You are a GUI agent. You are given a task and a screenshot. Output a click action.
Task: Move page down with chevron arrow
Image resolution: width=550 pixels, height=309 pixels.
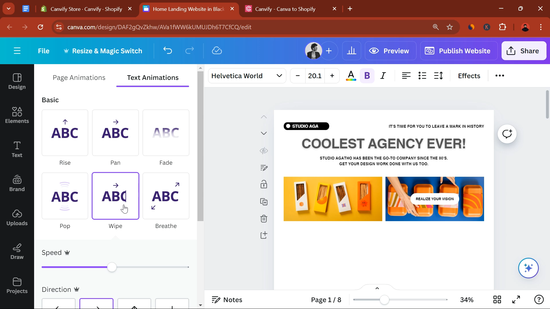[x=264, y=133]
